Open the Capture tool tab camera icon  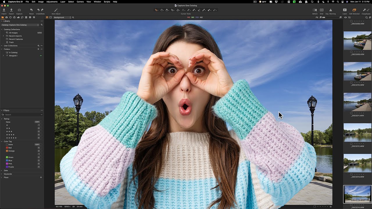[x=7, y=17]
